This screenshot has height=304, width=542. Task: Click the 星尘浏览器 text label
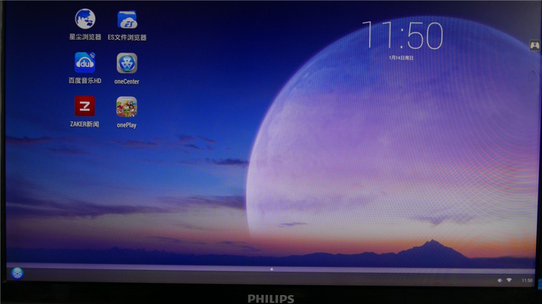pos(85,37)
